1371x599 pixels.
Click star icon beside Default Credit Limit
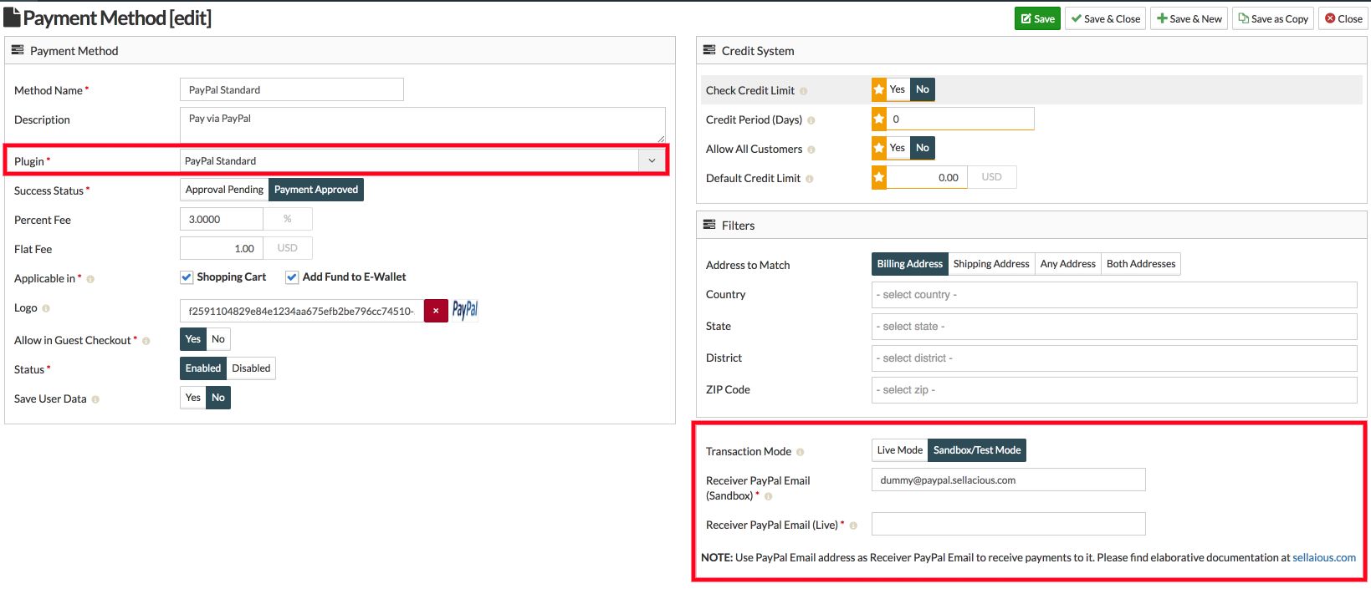click(879, 177)
